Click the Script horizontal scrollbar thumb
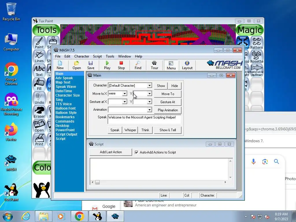296x222 pixels. 97,182
